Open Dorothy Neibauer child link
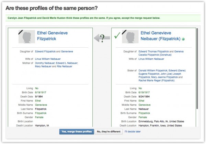Viewport: 206px width, 144px height. tap(45, 63)
